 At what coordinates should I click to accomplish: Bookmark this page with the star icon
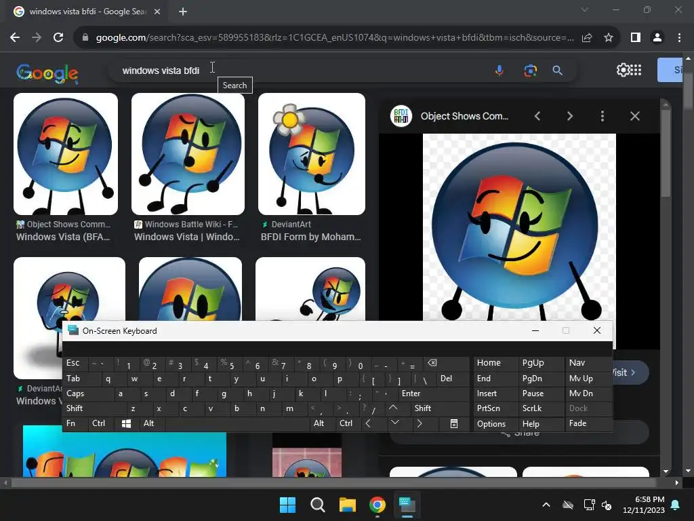609,38
